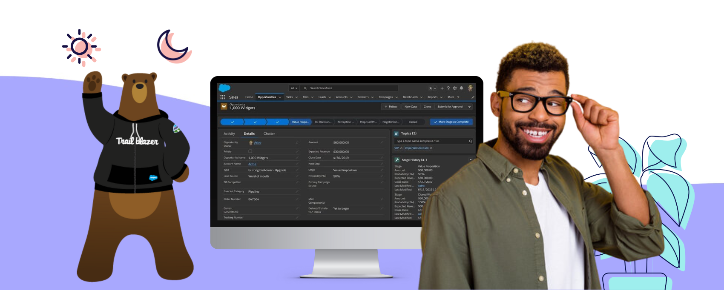Image resolution: width=724 pixels, height=290 pixels.
Task: Expand the Leads tab chevron
Action: (x=330, y=97)
